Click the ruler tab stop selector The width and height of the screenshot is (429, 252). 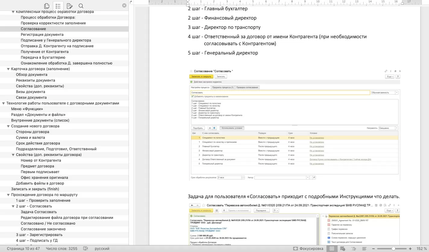coord(131,2)
